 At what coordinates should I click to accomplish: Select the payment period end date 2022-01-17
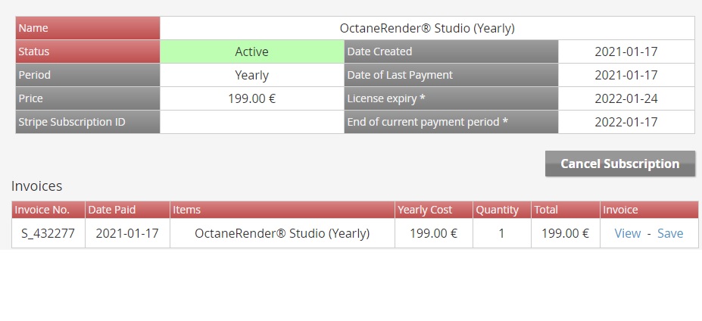tap(626, 122)
